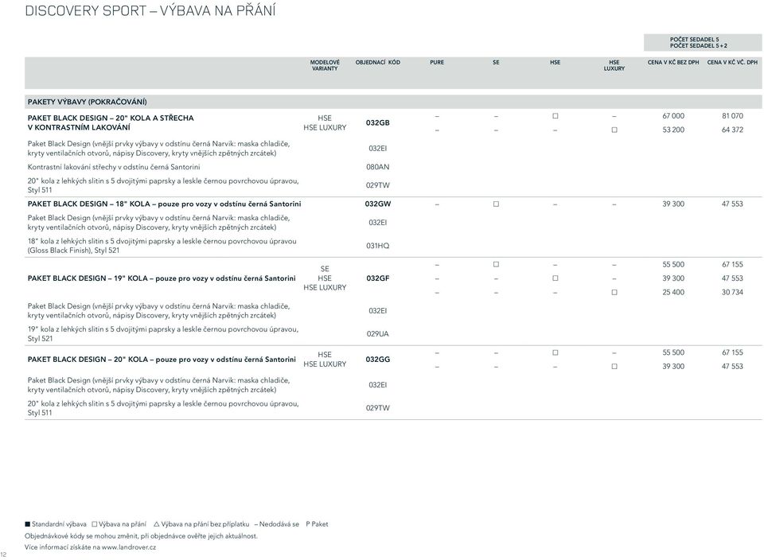
Task: Click the Cena v Kč bez DPH column header
Action: (x=673, y=62)
